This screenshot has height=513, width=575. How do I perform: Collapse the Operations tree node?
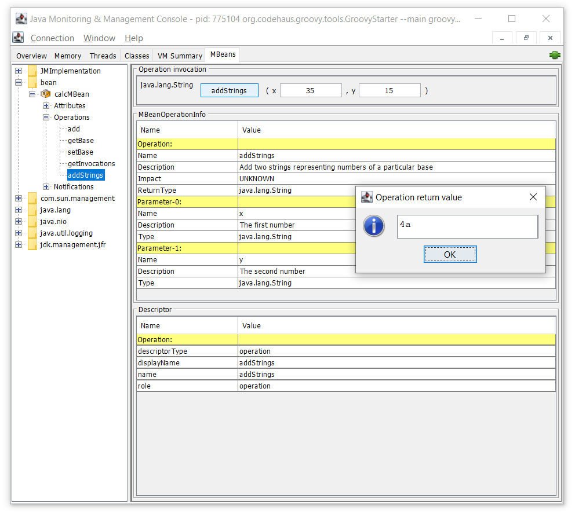point(46,117)
